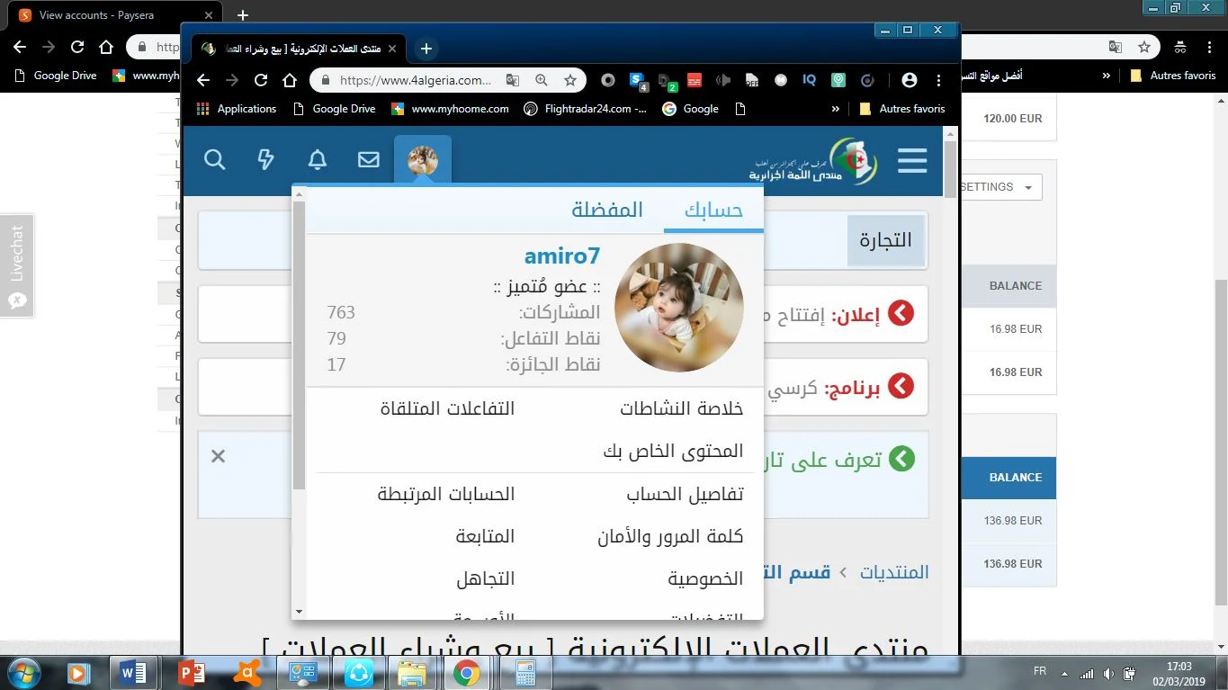
Task: Dismiss the notice with the X button
Action: [218, 456]
